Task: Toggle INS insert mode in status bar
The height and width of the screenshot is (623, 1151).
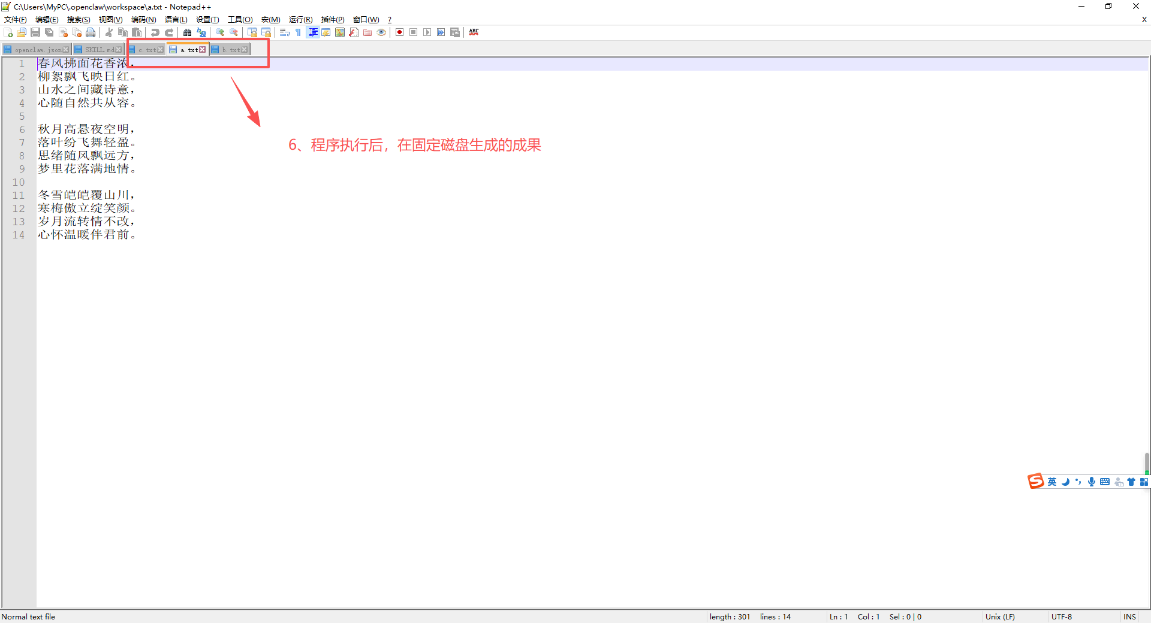Action: pos(1130,616)
